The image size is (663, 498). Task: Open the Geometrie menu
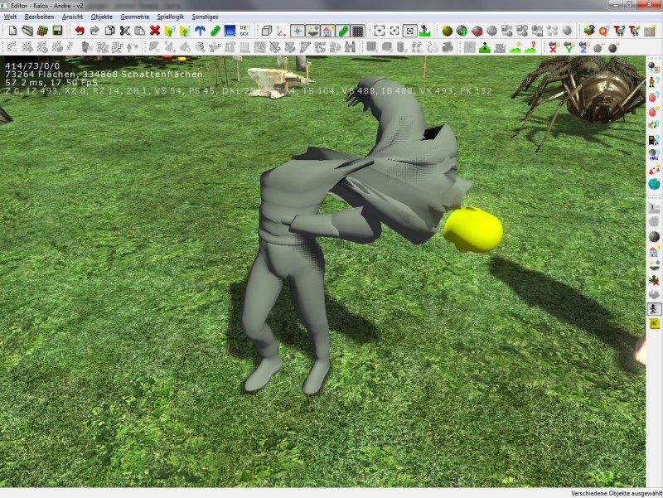[x=134, y=17]
